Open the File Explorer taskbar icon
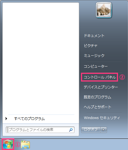This screenshot has width=128, height=150. coord(25,145)
